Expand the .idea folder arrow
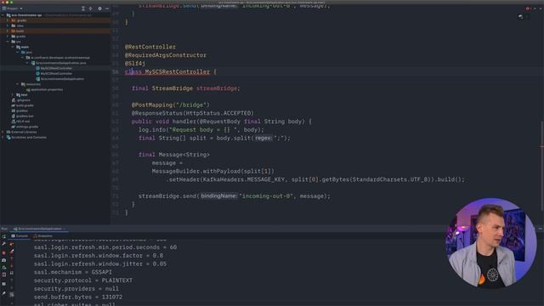Viewport: 544px width, 306px height. [8, 25]
